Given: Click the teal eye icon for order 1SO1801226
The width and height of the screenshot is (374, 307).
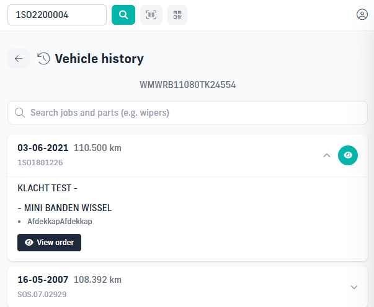Looking at the screenshot, I should pos(348,155).
